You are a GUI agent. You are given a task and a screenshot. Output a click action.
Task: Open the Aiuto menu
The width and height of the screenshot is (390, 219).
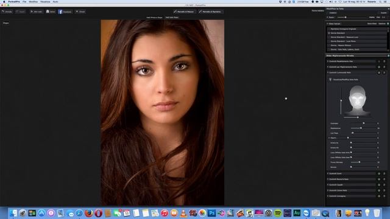[55, 2]
